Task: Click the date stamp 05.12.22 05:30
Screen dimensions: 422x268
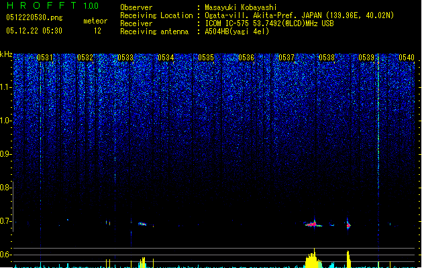Action: click(x=34, y=31)
